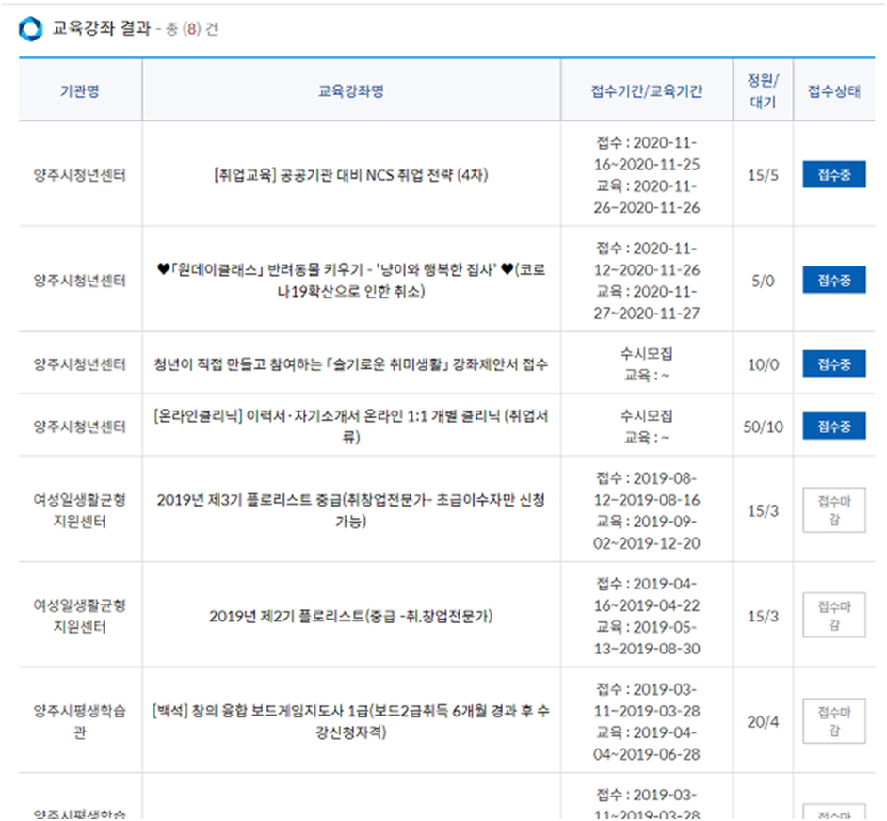Click the 정원/대기 column header
The height and width of the screenshot is (821, 887).
(763, 90)
